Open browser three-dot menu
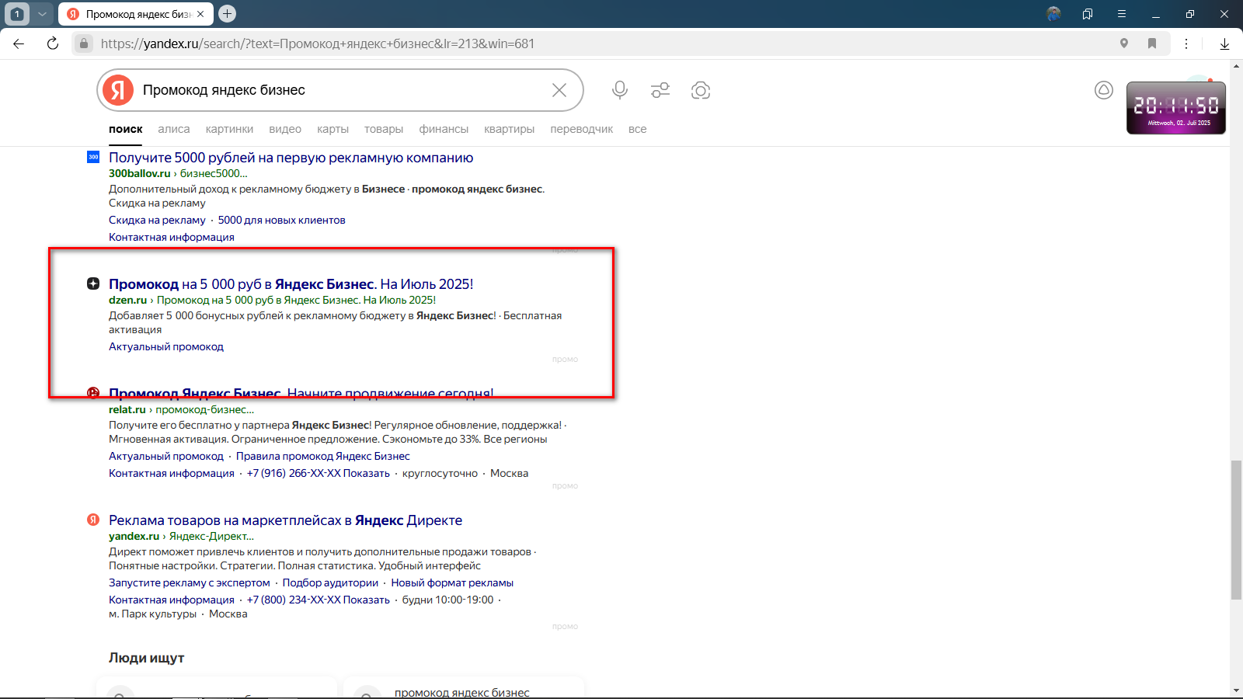Image resolution: width=1243 pixels, height=699 pixels. (1186, 43)
